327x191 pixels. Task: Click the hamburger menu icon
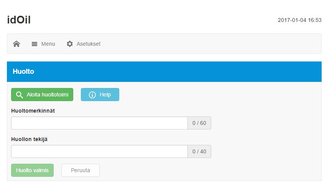(35, 44)
